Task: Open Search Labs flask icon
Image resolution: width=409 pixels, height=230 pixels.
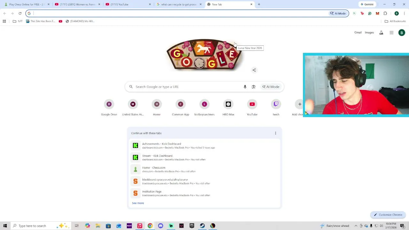Action: pos(381,33)
